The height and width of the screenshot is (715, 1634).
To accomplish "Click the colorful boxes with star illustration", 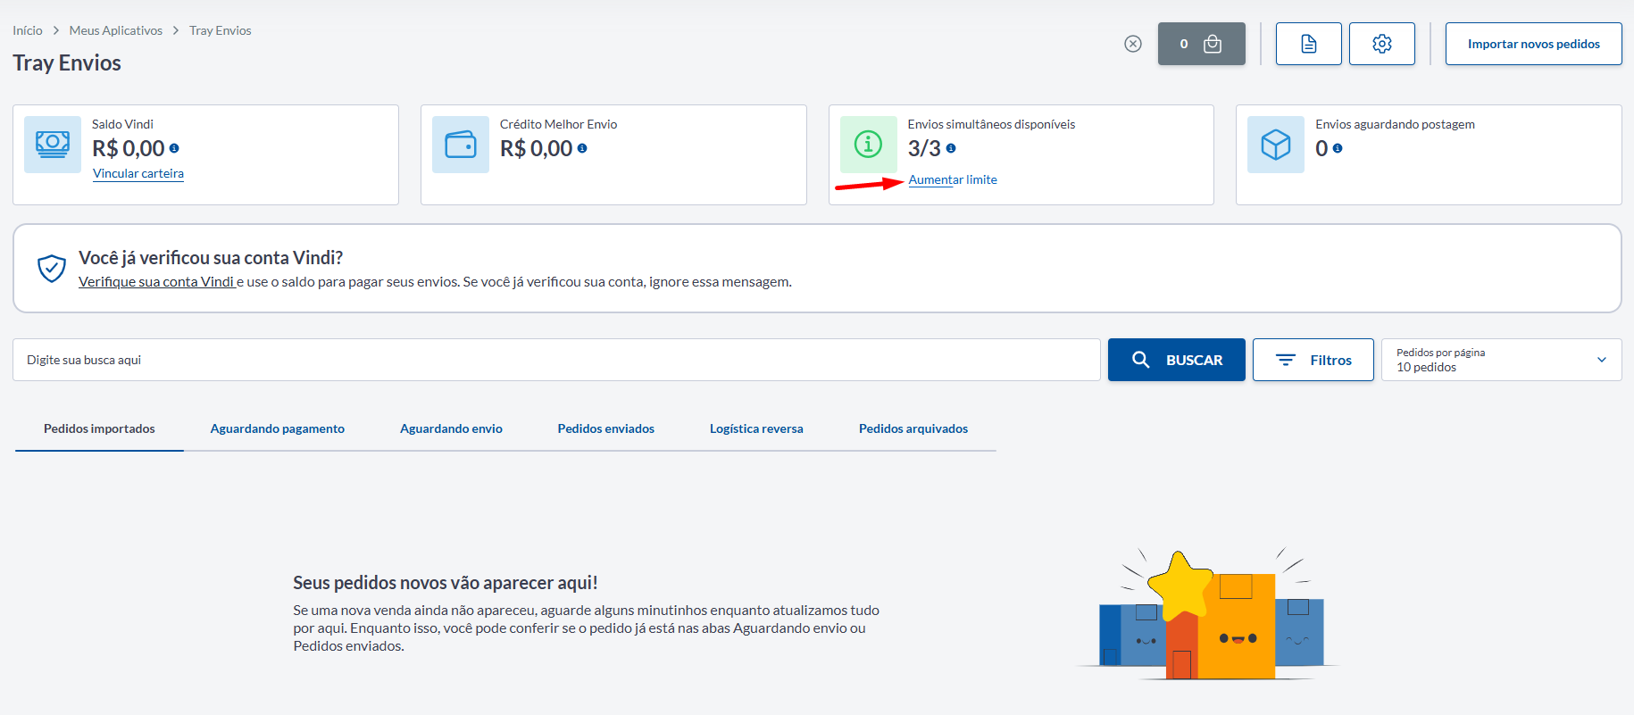I will click(x=1209, y=614).
